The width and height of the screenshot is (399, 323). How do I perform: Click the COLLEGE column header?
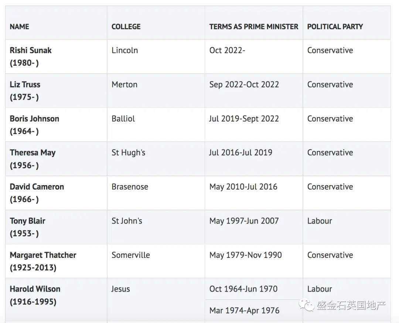(126, 27)
